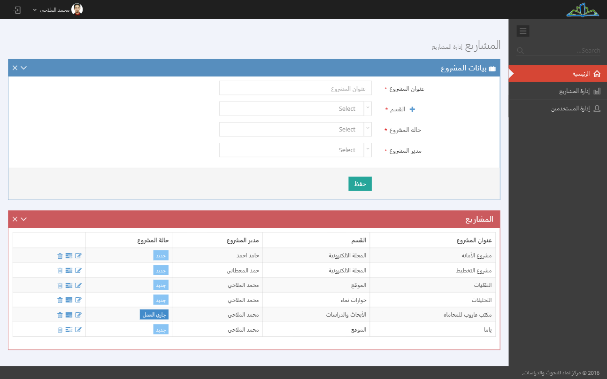Delete the مشروع الأمانه row
Screen dimensions: 607x379
[x=60, y=256]
